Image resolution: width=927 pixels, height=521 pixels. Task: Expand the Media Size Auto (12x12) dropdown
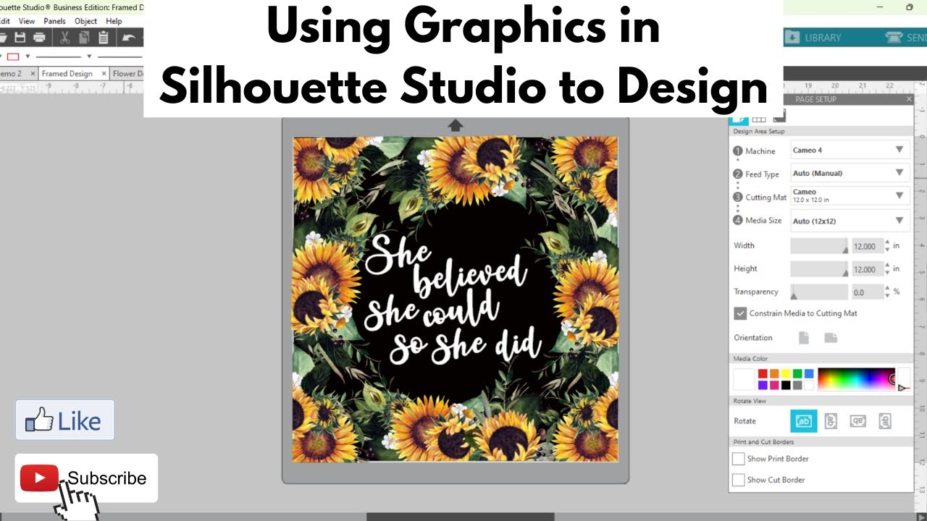[x=850, y=221]
